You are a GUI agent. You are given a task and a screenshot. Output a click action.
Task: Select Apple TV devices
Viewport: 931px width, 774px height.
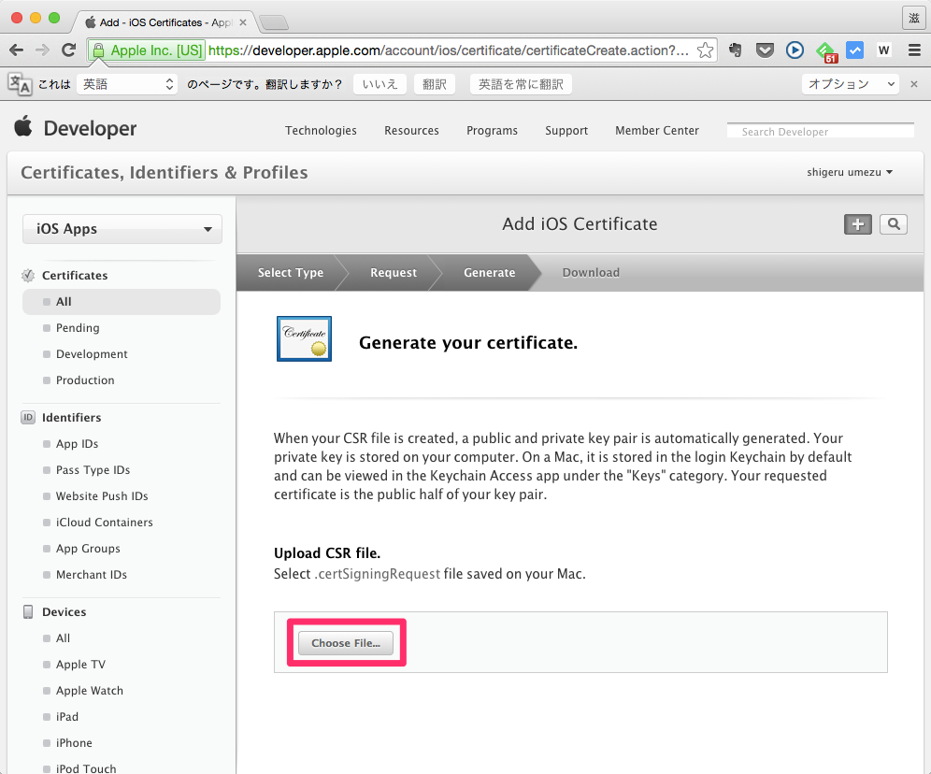click(80, 665)
